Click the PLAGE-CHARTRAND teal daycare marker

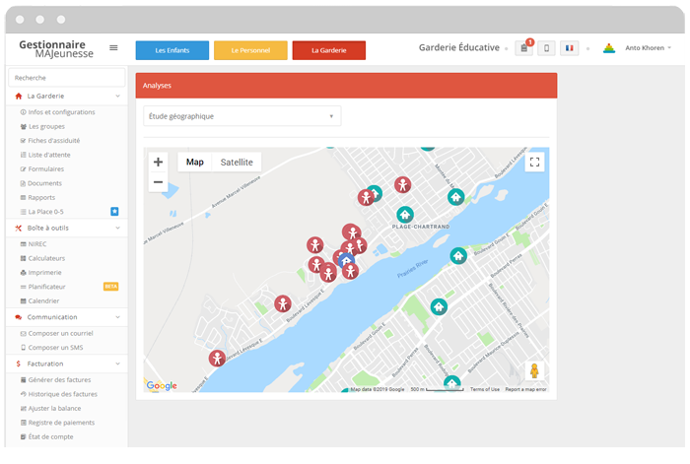pyautogui.click(x=404, y=214)
